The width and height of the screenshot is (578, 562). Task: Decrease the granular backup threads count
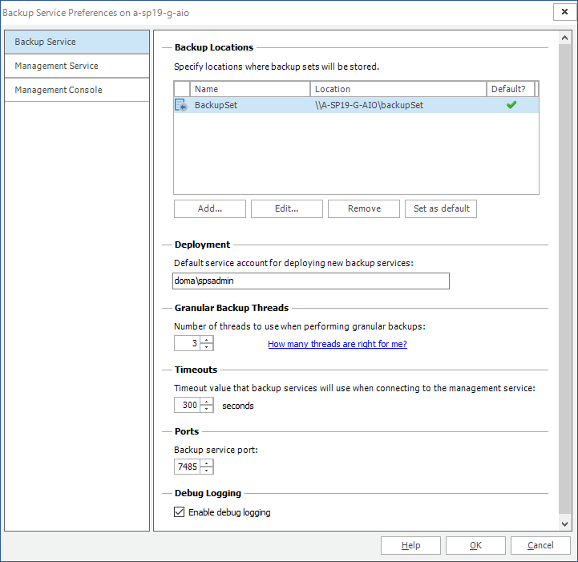coord(207,347)
